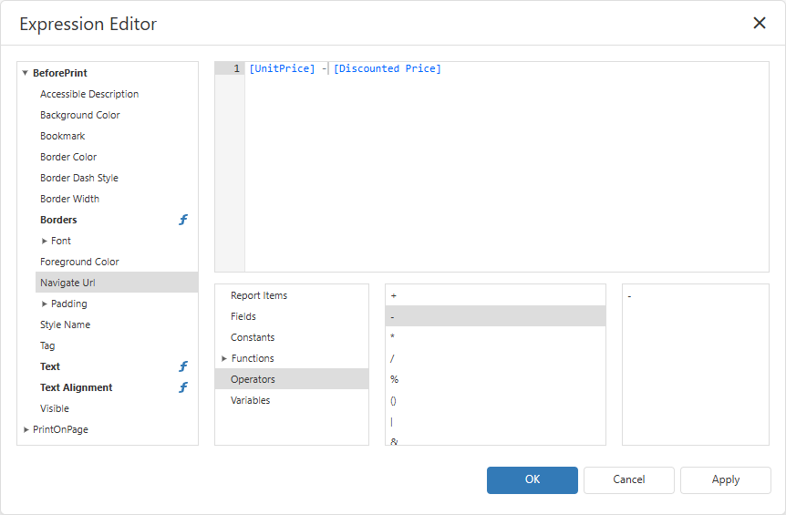Select the Tag property
Viewport: 786px width, 515px height.
tap(117, 345)
